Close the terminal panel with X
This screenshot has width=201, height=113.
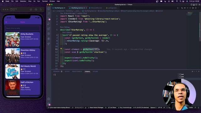pyautogui.click(x=199, y=72)
